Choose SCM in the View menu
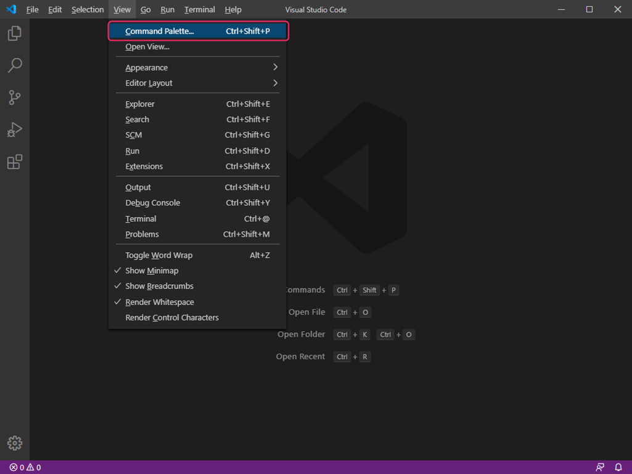The width and height of the screenshot is (632, 474). coord(197,135)
